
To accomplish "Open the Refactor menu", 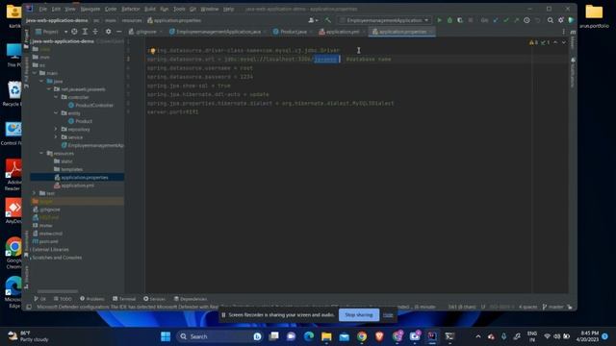I will 131,9.
